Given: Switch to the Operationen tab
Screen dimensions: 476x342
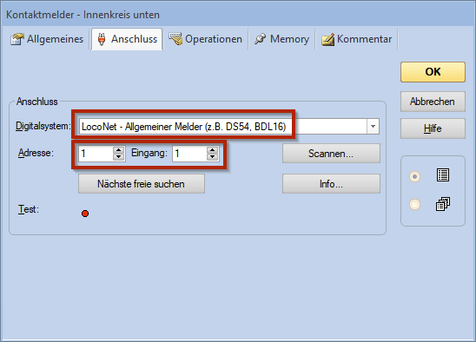Looking at the screenshot, I should (206, 39).
